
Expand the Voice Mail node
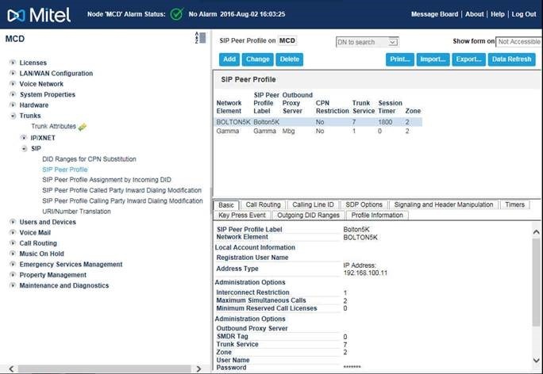pos(13,233)
